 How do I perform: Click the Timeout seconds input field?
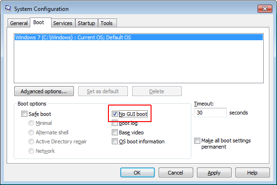click(210, 113)
